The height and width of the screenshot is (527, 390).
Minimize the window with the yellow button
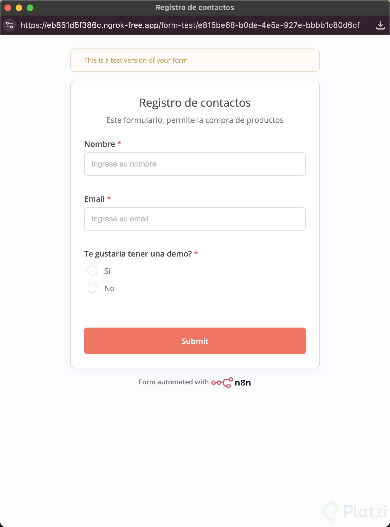pyautogui.click(x=19, y=8)
